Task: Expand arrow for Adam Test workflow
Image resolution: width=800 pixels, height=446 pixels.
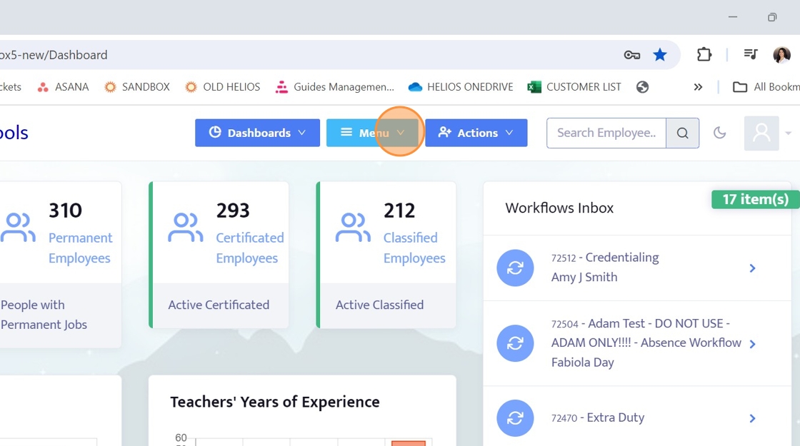Action: tap(752, 344)
